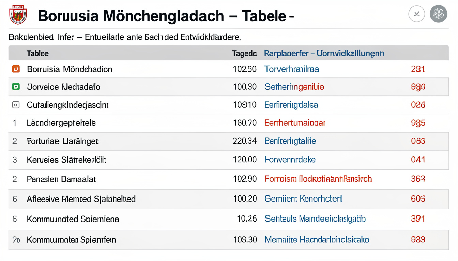The image size is (458, 261).
Task: Open the Torverhrailraa link
Action: [291, 69]
